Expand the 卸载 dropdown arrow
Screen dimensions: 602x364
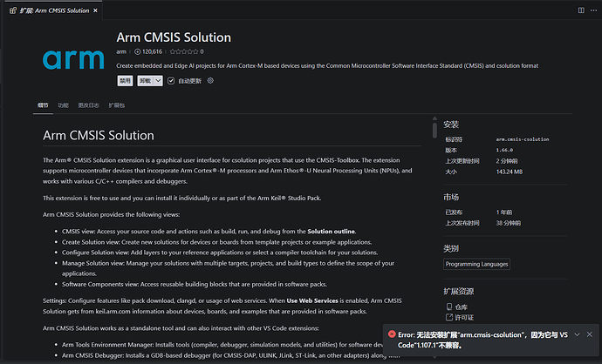(x=158, y=81)
